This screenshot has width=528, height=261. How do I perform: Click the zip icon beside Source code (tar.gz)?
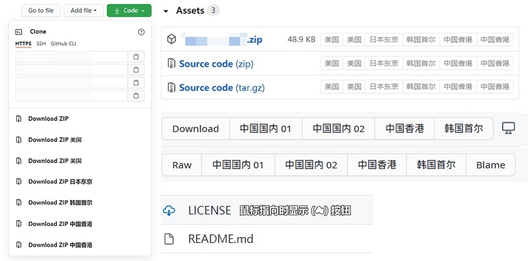(171, 87)
